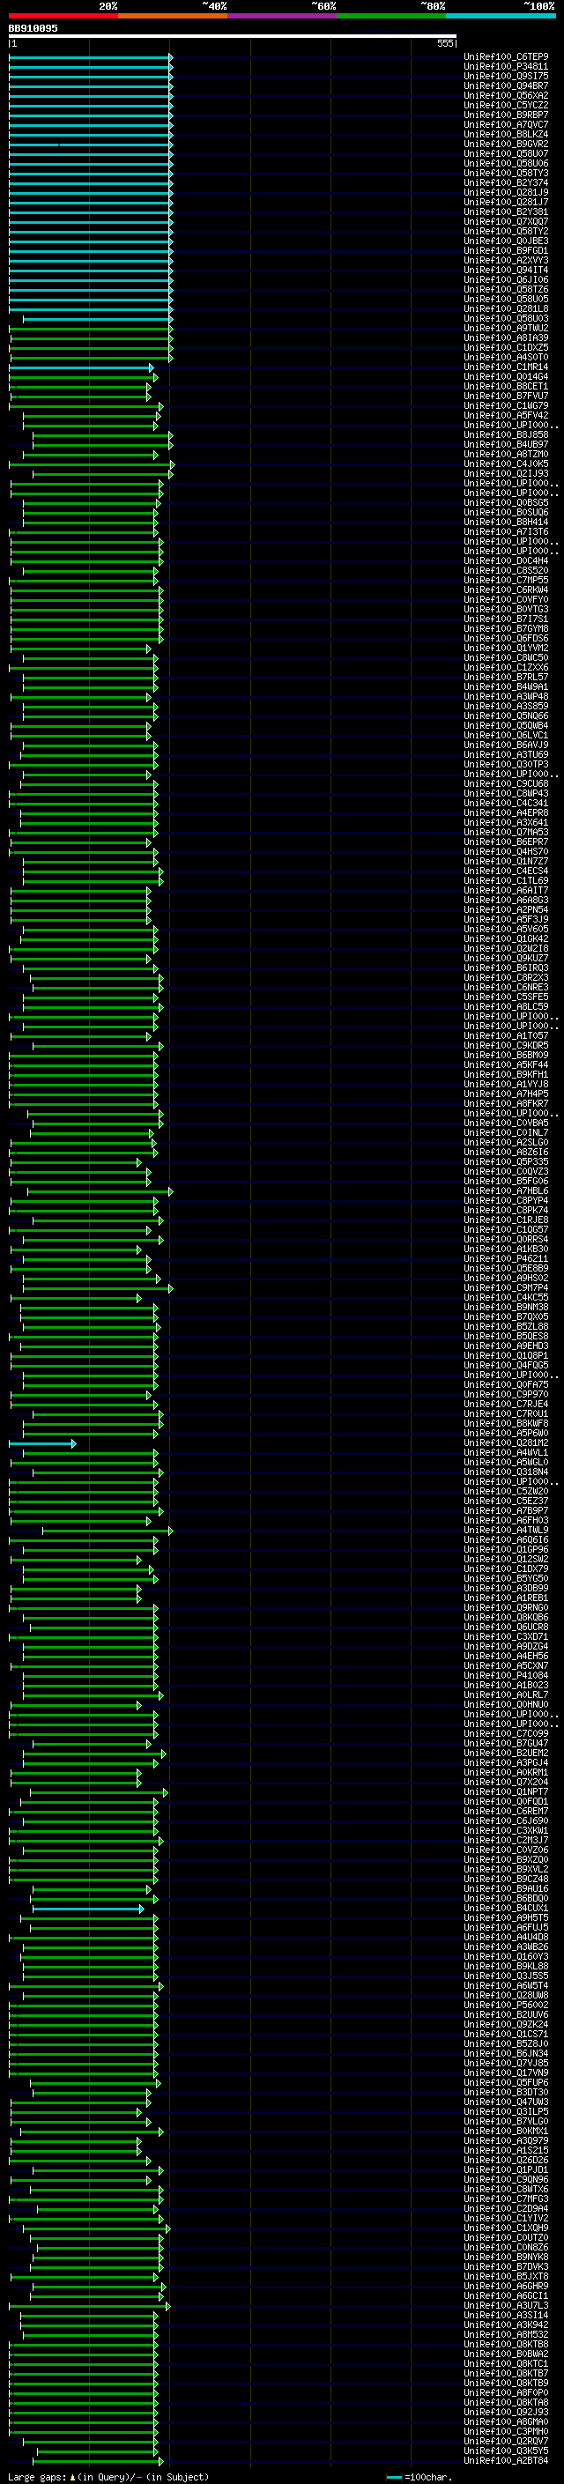The width and height of the screenshot is (564, 2484).
Task: Click the white query sequence bar
Action: pyautogui.click(x=233, y=35)
